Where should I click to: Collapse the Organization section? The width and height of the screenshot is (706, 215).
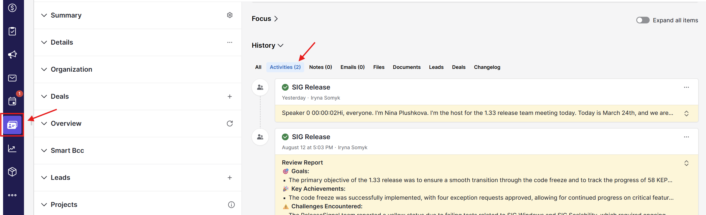[x=44, y=69]
